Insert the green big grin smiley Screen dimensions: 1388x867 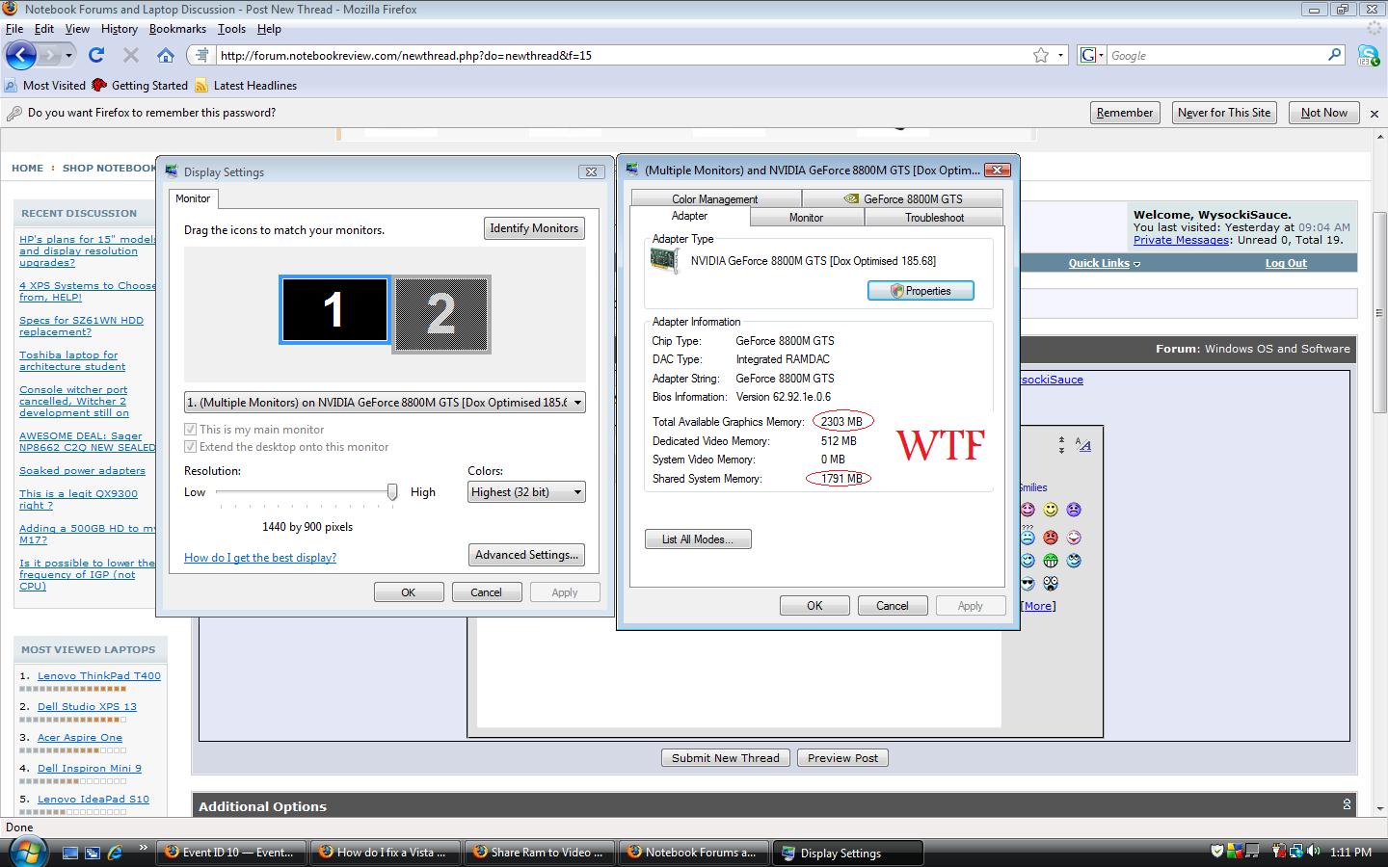click(x=1051, y=561)
